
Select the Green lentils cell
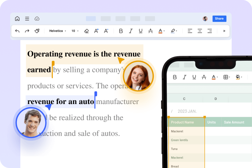click(186, 140)
